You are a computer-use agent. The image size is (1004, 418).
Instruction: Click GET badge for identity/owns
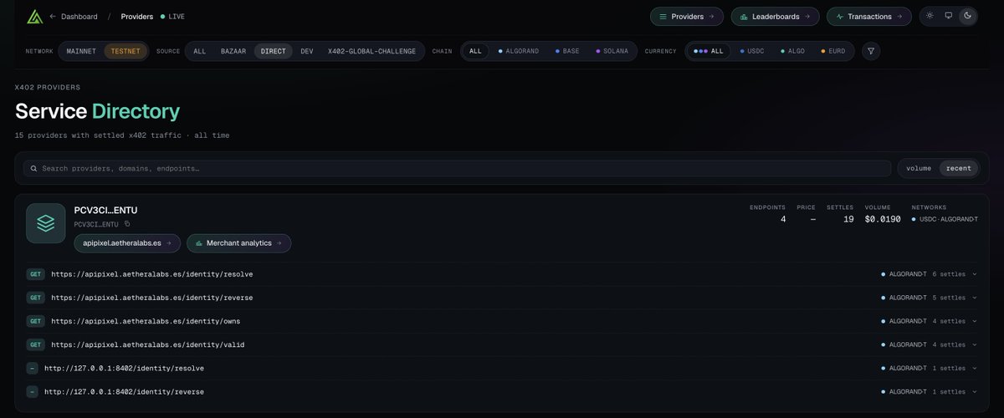click(36, 321)
